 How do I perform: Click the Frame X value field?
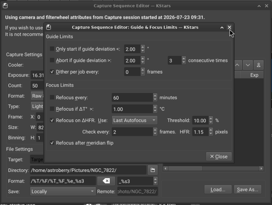[40, 117]
